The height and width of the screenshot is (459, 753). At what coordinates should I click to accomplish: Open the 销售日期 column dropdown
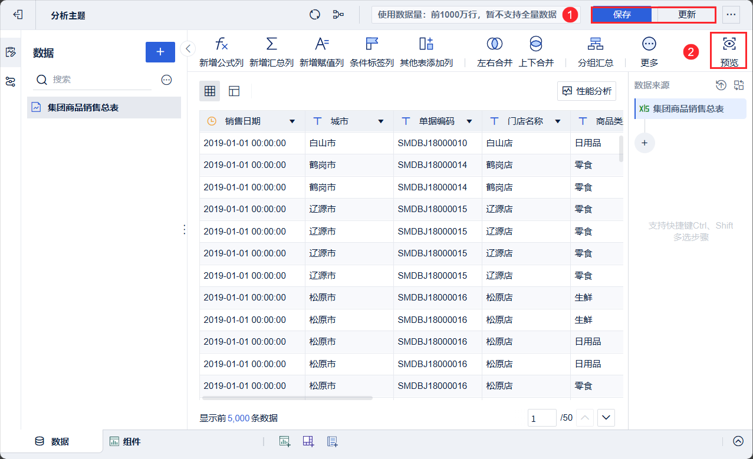tap(292, 121)
